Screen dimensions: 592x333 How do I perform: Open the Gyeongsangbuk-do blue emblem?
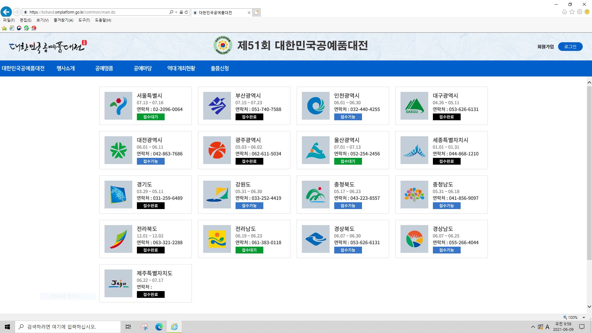pyautogui.click(x=316, y=239)
